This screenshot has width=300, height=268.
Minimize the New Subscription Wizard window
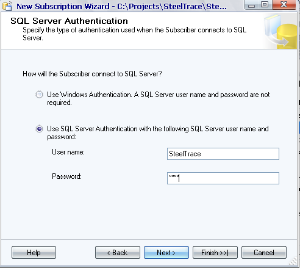[252, 5]
